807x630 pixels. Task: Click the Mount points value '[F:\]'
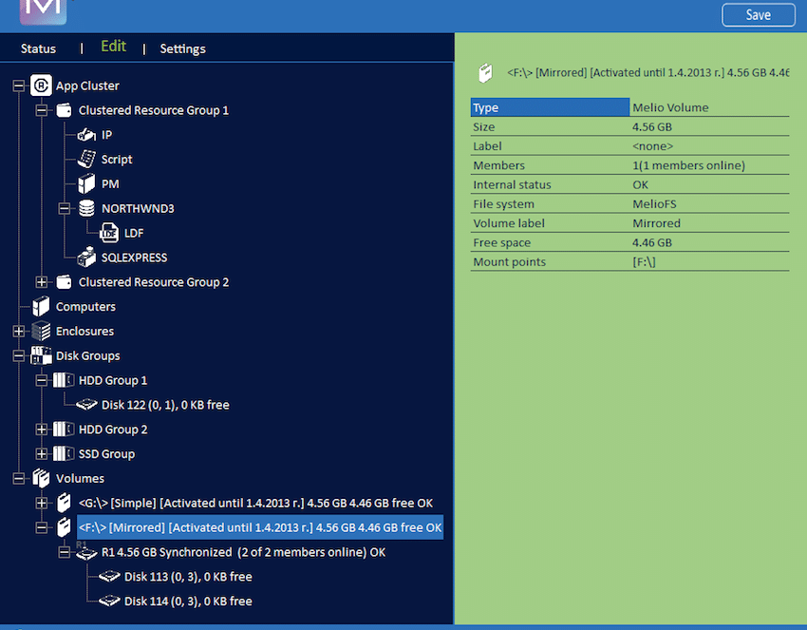pyautogui.click(x=644, y=261)
